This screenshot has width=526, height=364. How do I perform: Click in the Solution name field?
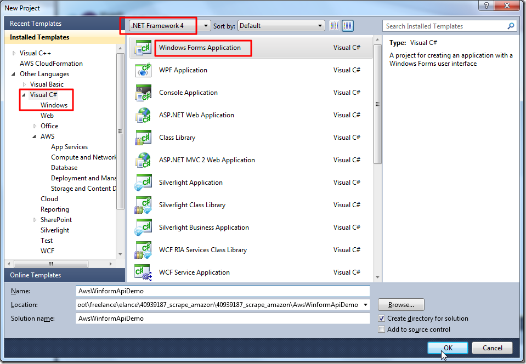(x=223, y=318)
